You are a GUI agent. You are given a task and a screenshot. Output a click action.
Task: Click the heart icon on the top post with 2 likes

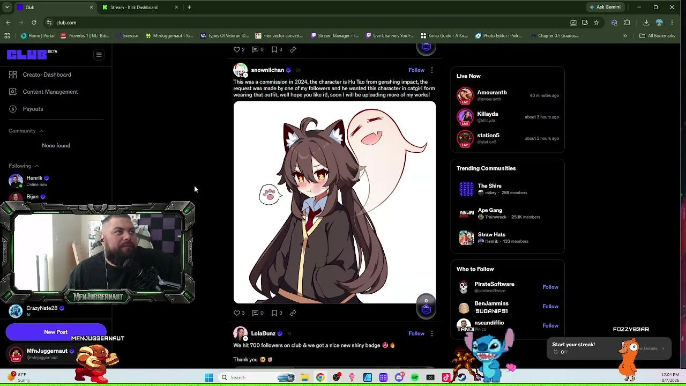click(237, 49)
